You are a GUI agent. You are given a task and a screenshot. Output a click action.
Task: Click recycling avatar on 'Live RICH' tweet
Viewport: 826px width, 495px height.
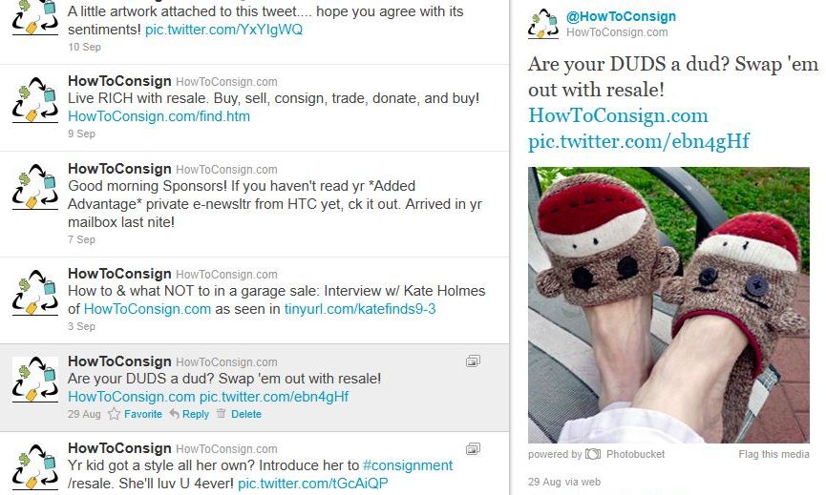click(34, 100)
